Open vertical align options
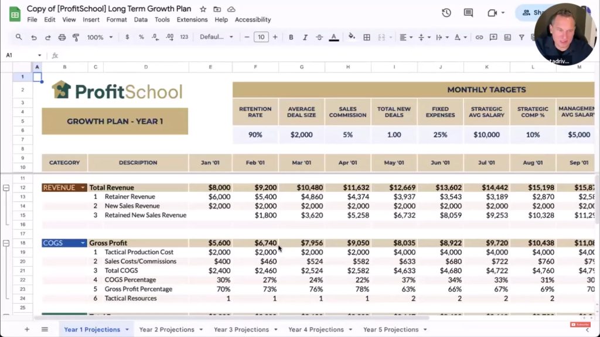This screenshot has width=600, height=337. coord(424,37)
